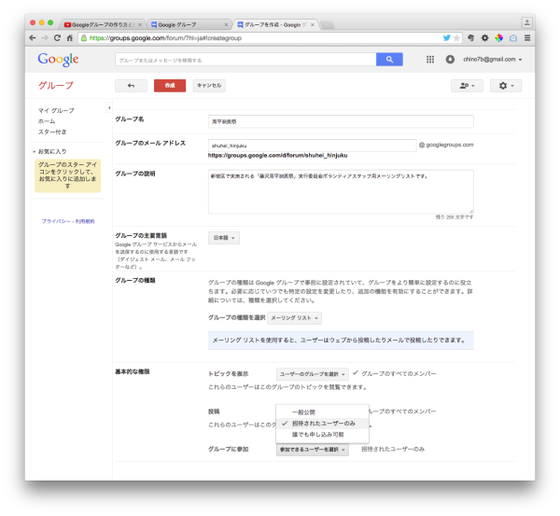Open the Groups settings gear dropdown
Screen dimensions: 560x516
click(506, 86)
